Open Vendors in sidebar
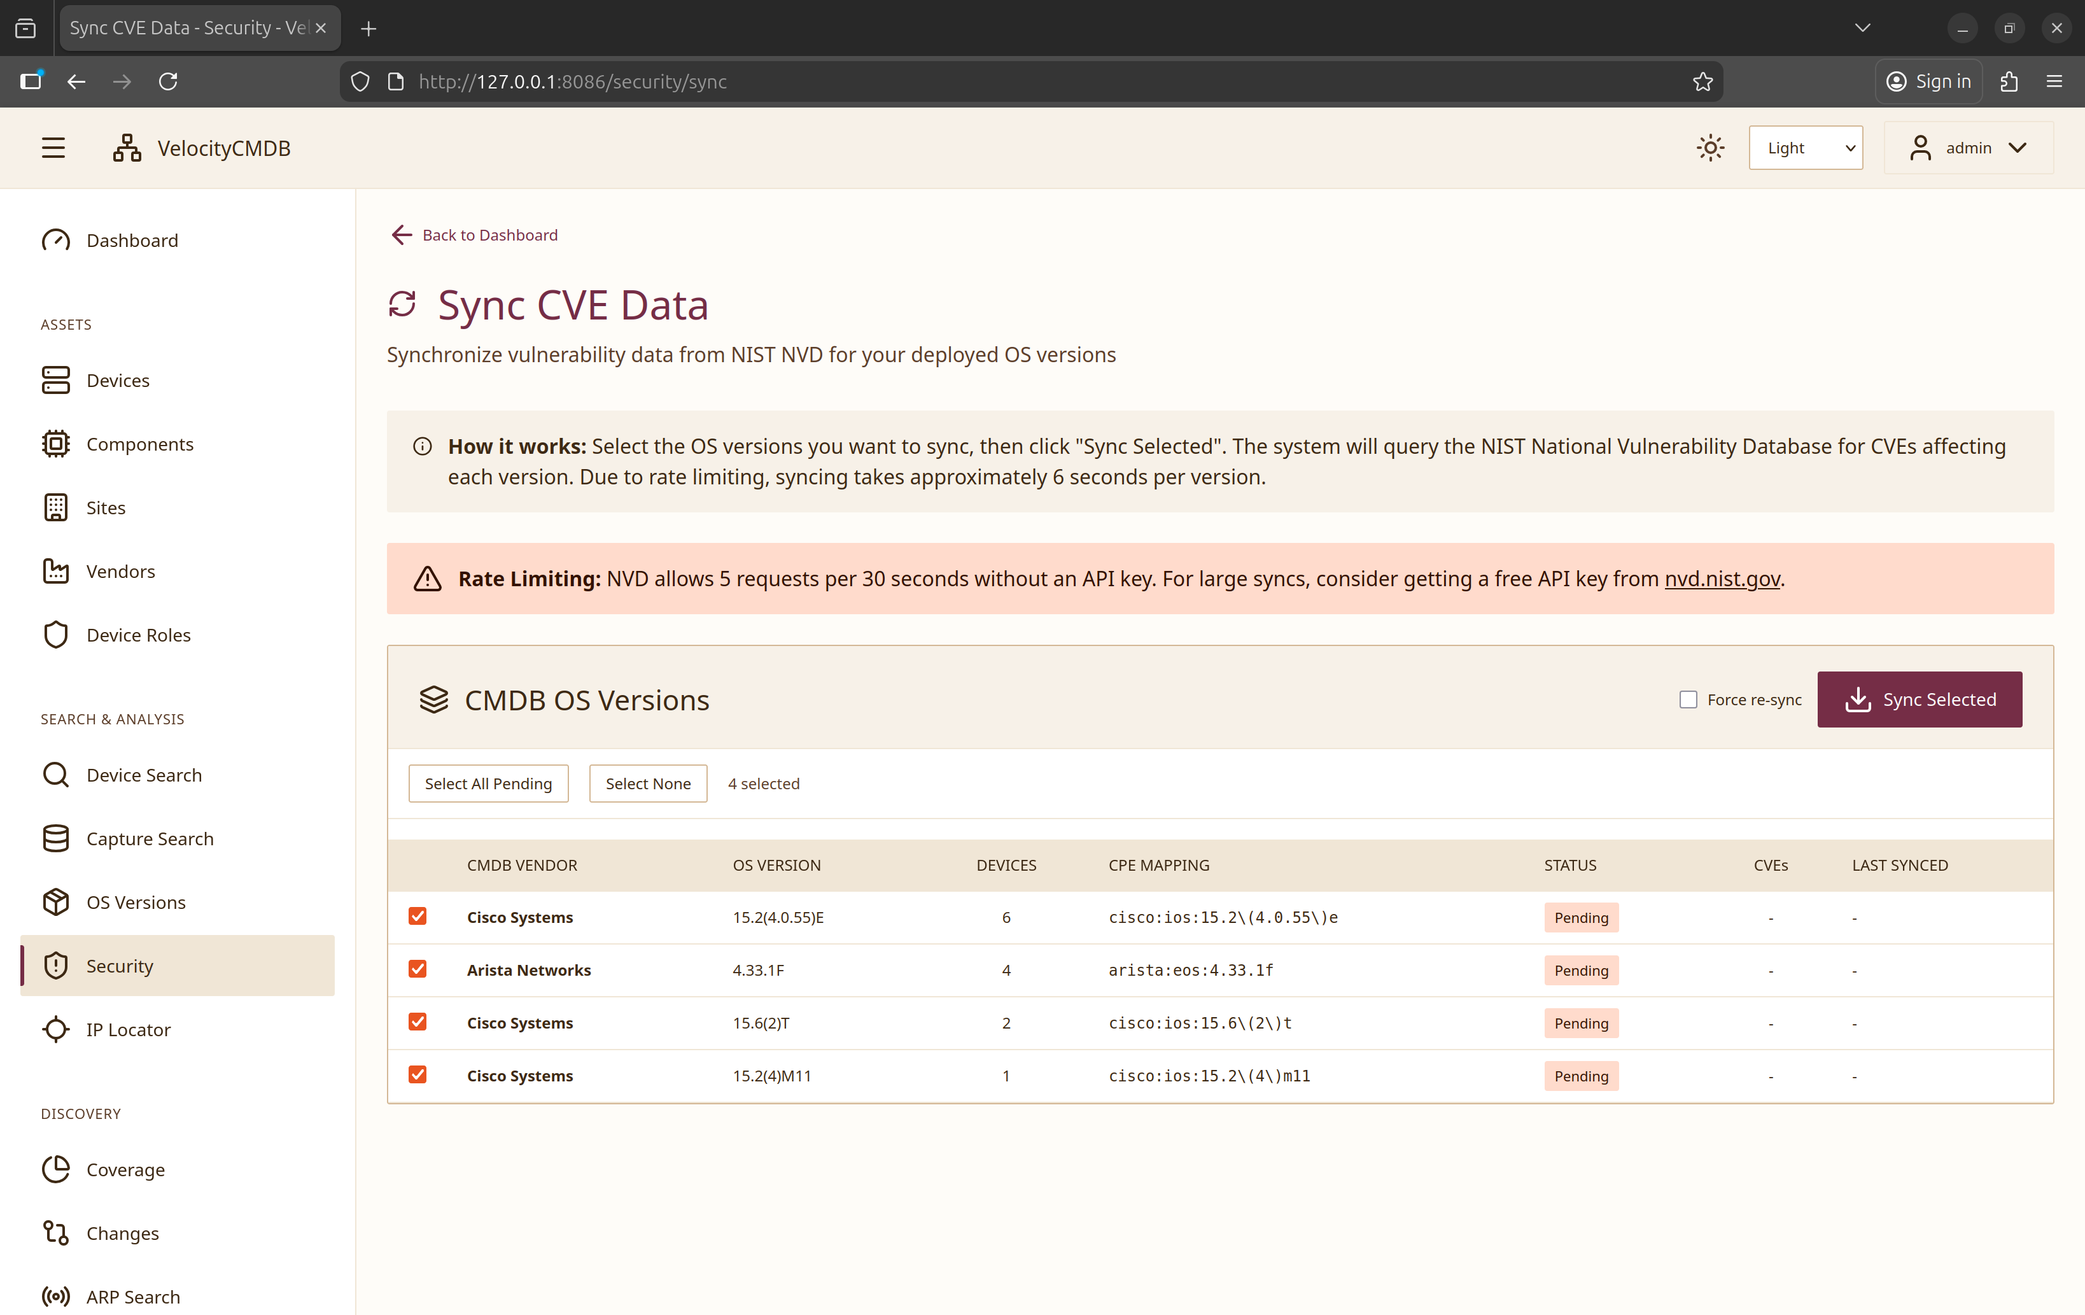The image size is (2085, 1315). point(178,572)
